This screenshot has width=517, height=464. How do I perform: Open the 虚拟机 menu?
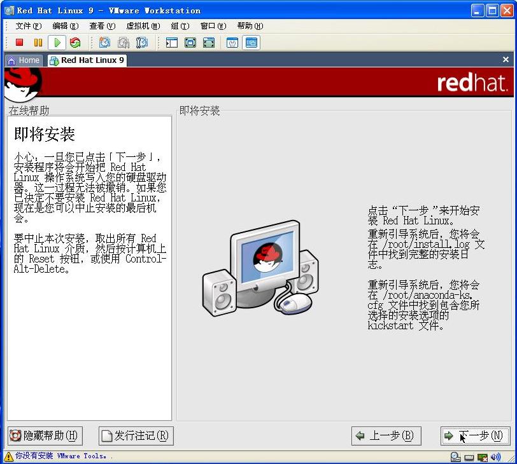[x=138, y=26]
